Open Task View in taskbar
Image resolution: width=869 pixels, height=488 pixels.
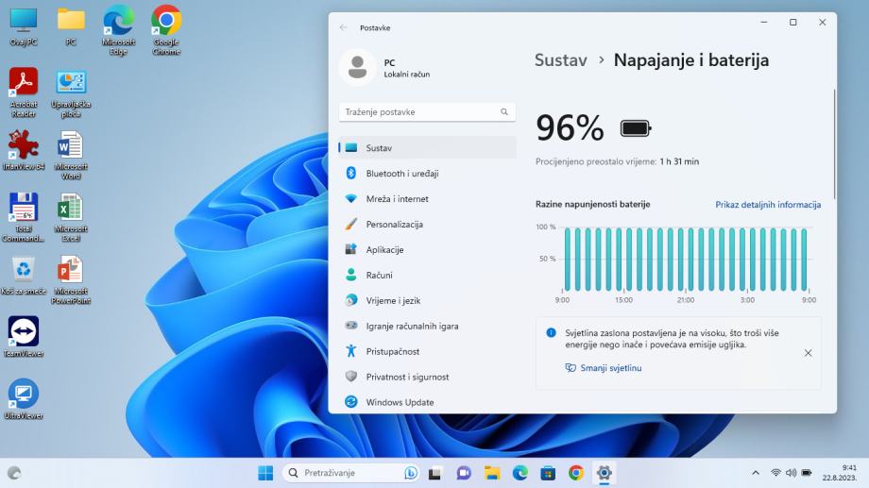click(x=435, y=473)
